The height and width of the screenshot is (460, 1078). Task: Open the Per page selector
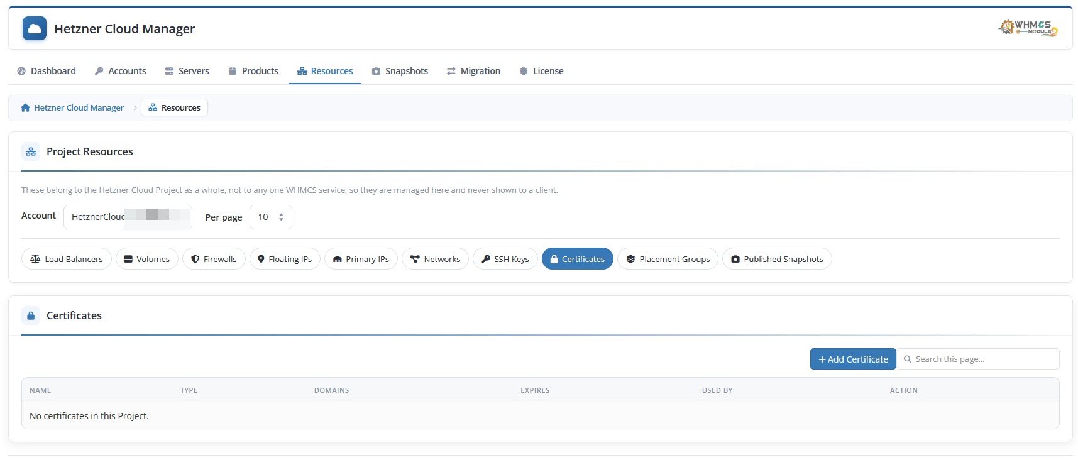tap(271, 217)
